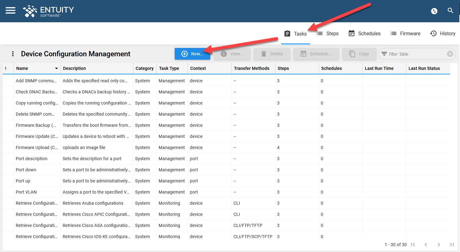Click the previous page arrow icon
This screenshot has height=252, width=460.
pyautogui.click(x=426, y=244)
